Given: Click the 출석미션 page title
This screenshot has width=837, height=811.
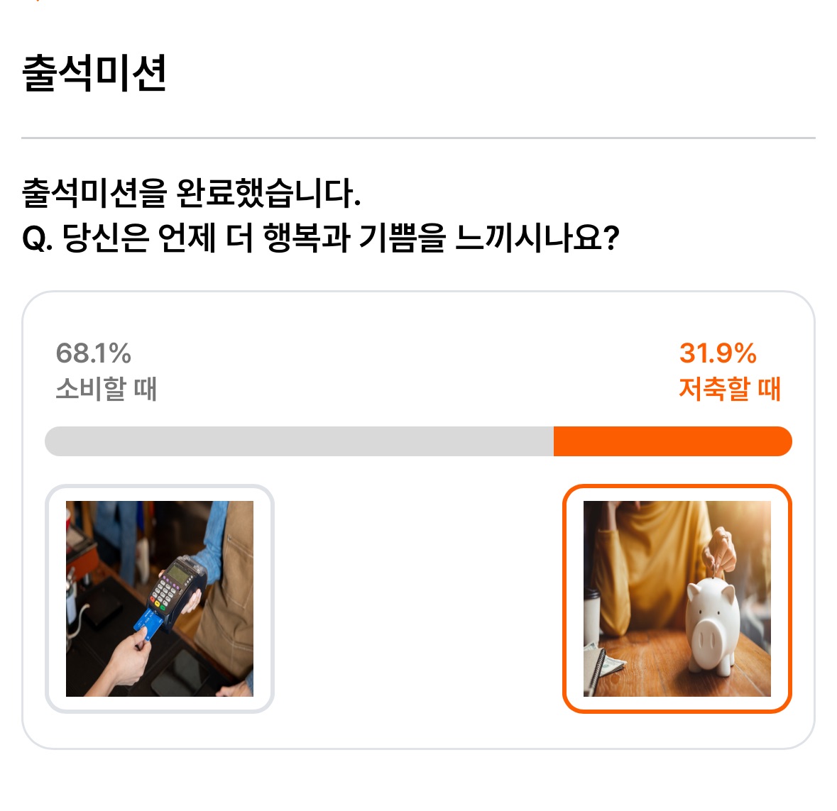Looking at the screenshot, I should [x=94, y=73].
